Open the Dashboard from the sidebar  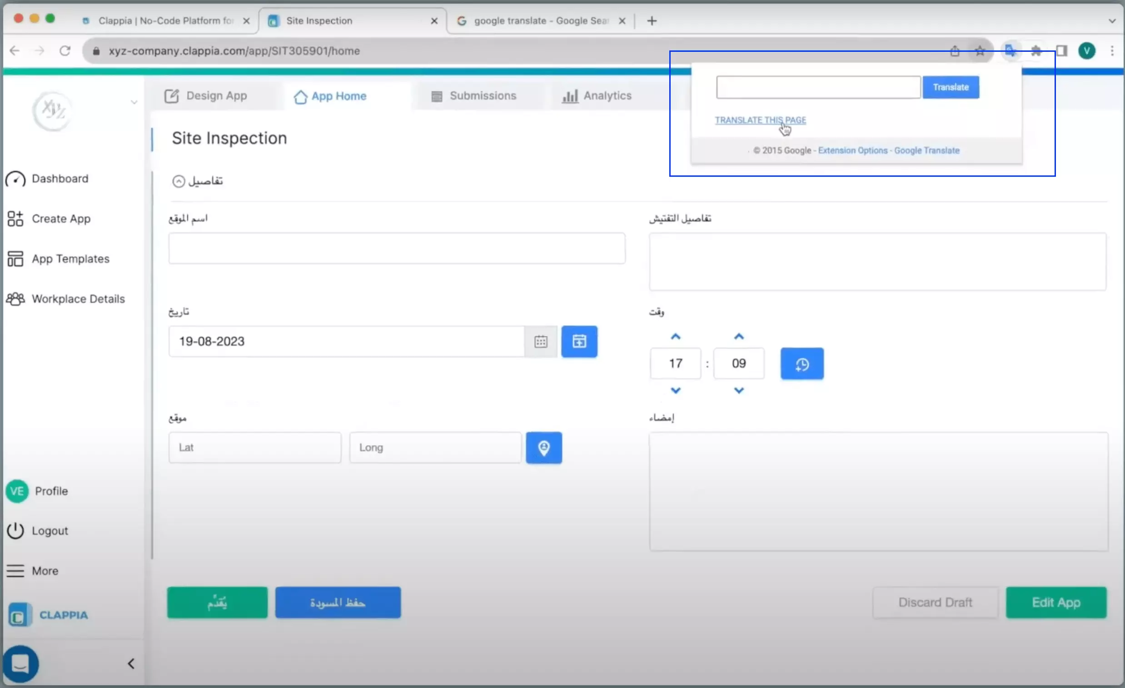pos(60,179)
